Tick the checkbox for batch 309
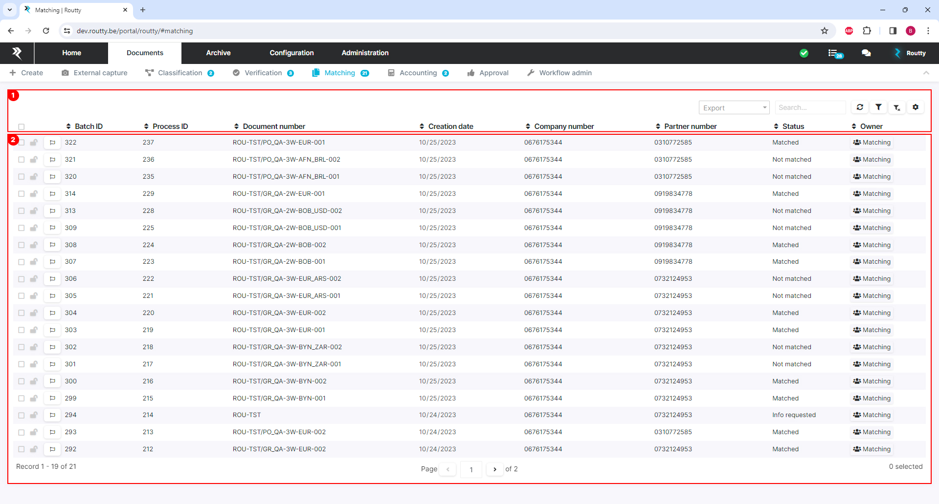Image resolution: width=939 pixels, height=504 pixels. [x=21, y=228]
